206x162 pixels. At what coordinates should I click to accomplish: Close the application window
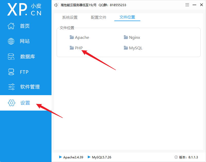point(201,5)
